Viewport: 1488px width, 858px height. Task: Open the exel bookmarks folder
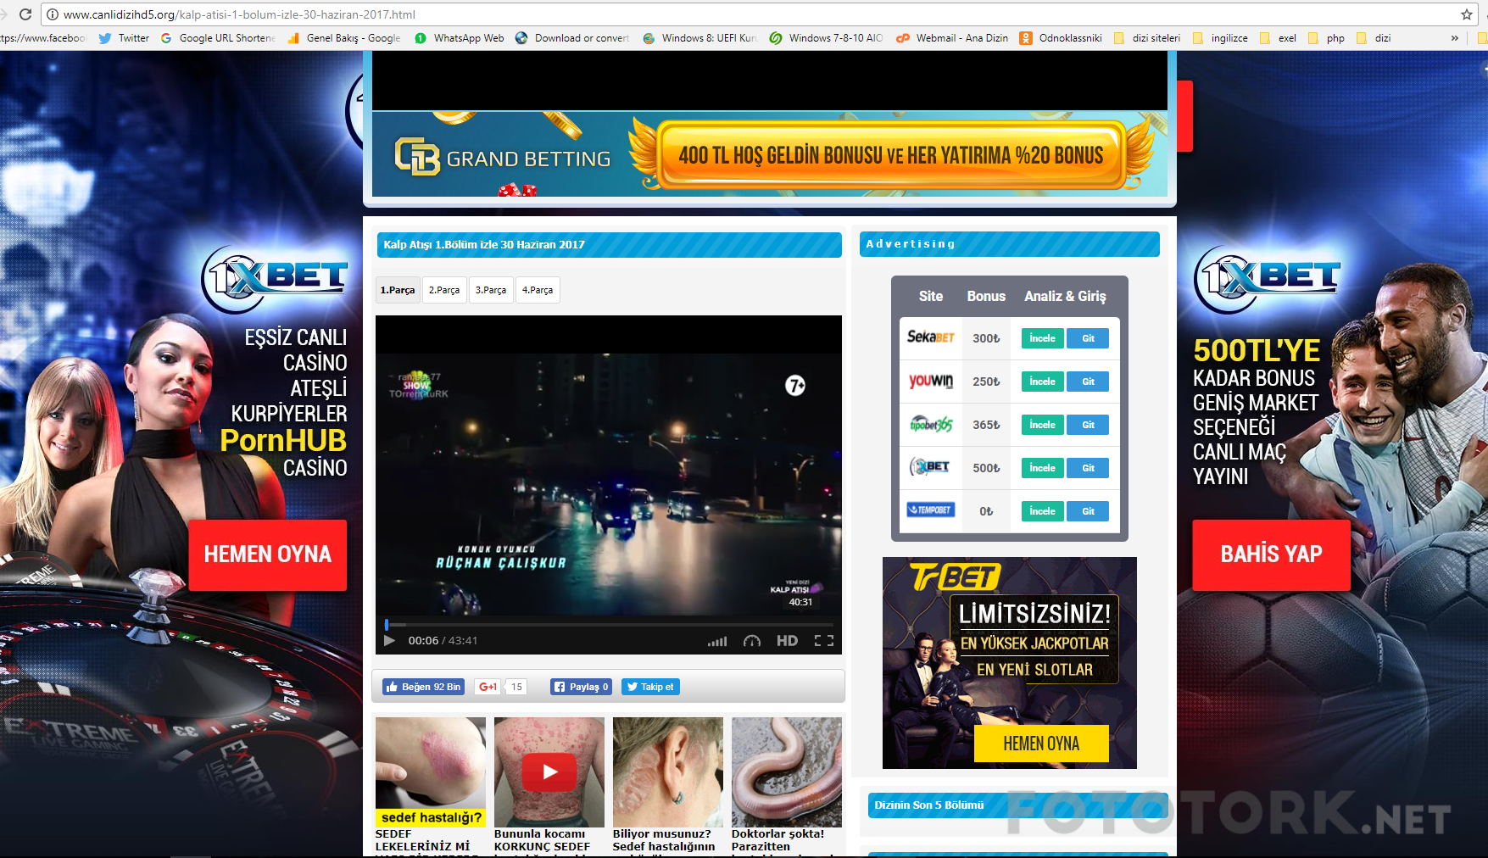[1278, 38]
